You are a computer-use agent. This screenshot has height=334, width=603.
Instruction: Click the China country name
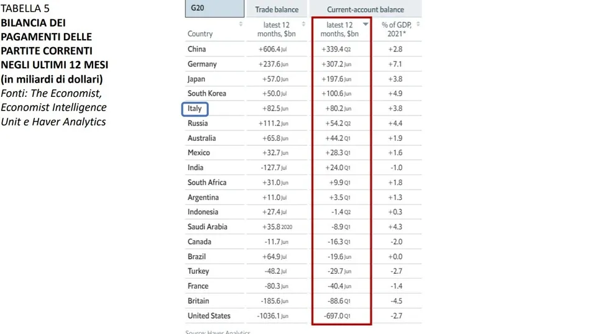click(196, 49)
